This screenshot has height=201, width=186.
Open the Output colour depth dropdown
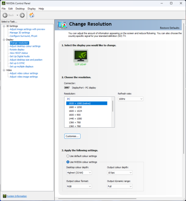[x=120, y=173]
